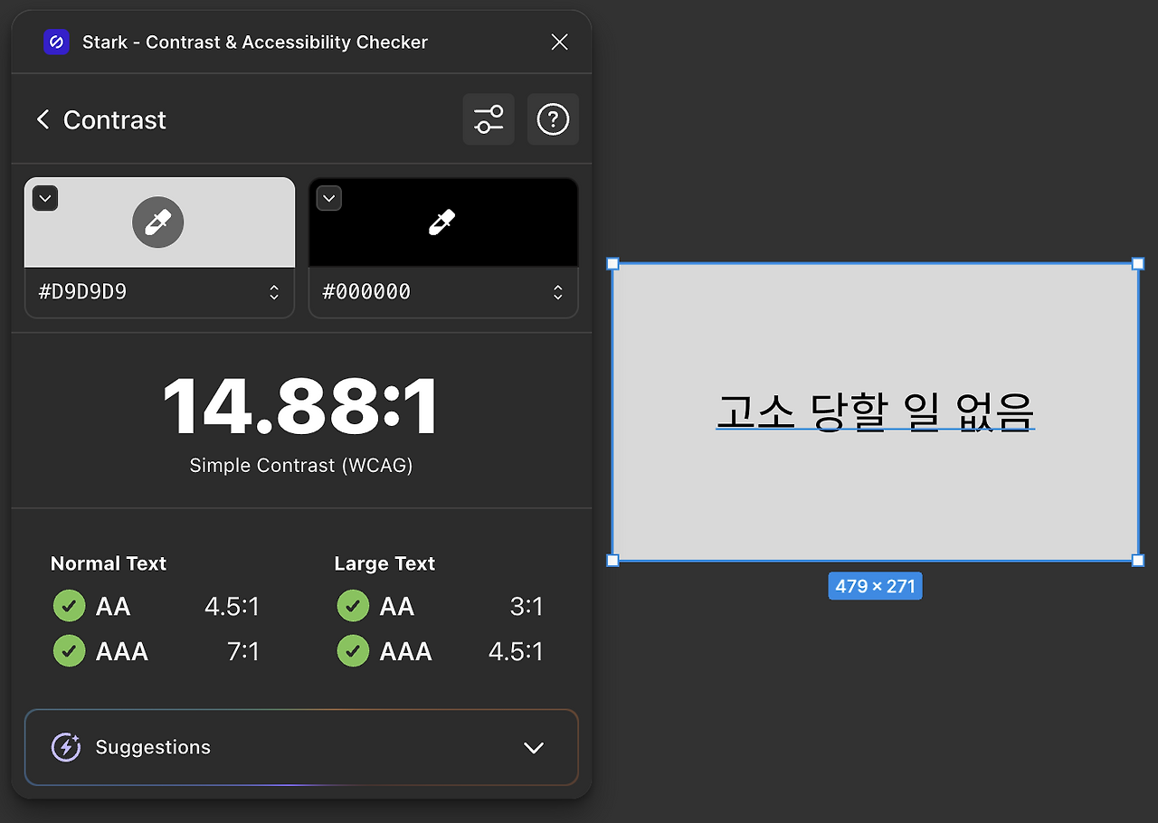Screen dimensions: 1158x823
Task: Toggle the checkmark on the #000000 swatch
Action: point(328,197)
